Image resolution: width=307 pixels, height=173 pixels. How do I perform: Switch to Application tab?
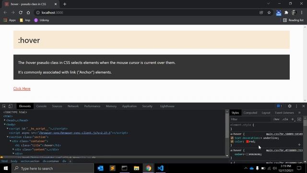[x=129, y=106]
